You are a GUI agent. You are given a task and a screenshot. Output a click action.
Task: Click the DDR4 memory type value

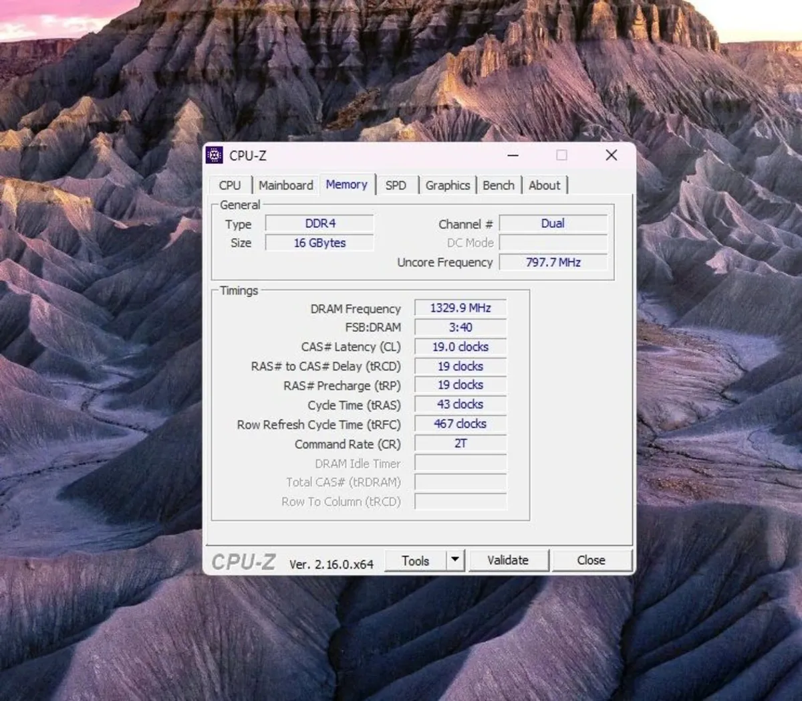coord(320,223)
